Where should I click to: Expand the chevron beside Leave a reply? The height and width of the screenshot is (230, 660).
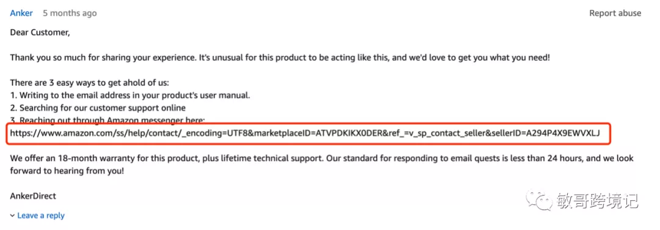[12, 216]
